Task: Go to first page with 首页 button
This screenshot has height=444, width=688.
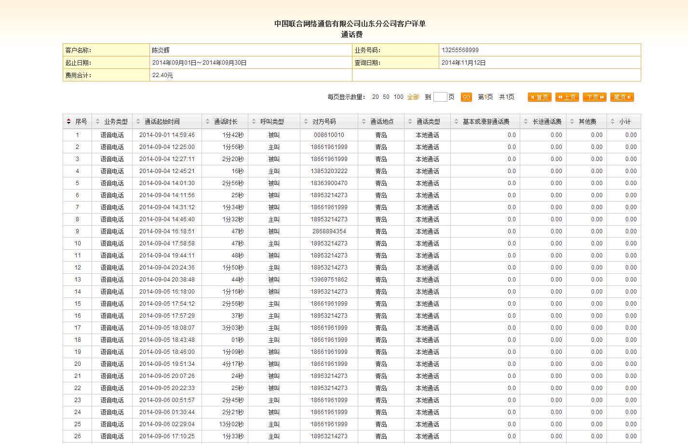Action: [540, 97]
